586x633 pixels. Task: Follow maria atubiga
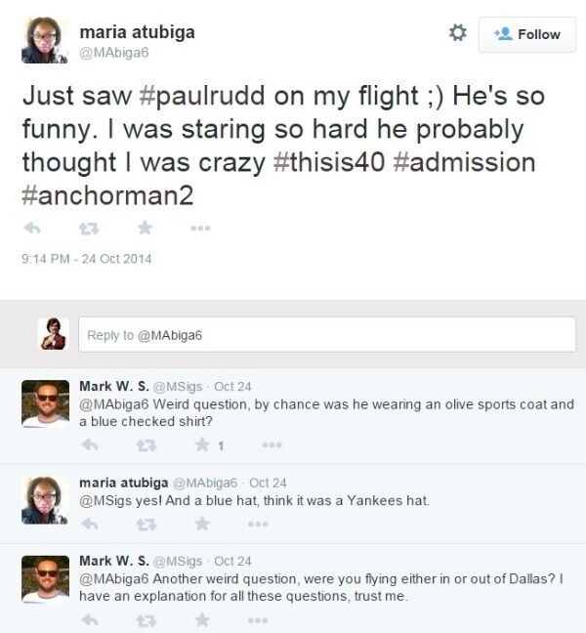point(527,34)
